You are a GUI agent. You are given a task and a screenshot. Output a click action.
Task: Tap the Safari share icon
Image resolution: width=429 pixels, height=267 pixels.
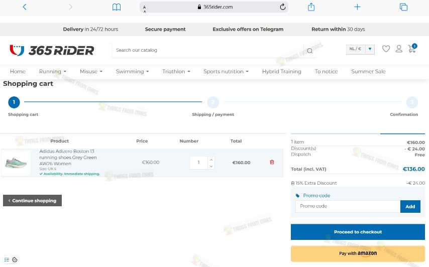point(311,7)
